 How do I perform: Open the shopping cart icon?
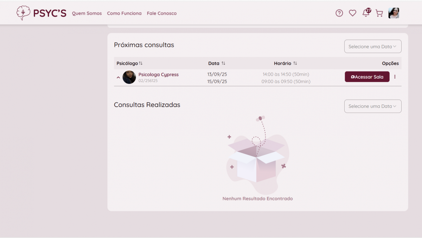click(x=379, y=13)
